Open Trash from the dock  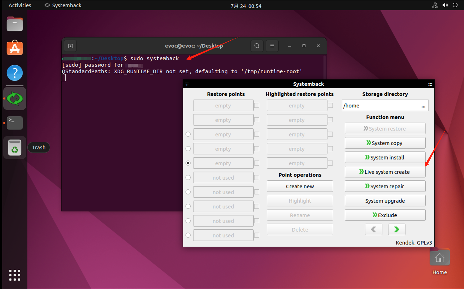14,147
